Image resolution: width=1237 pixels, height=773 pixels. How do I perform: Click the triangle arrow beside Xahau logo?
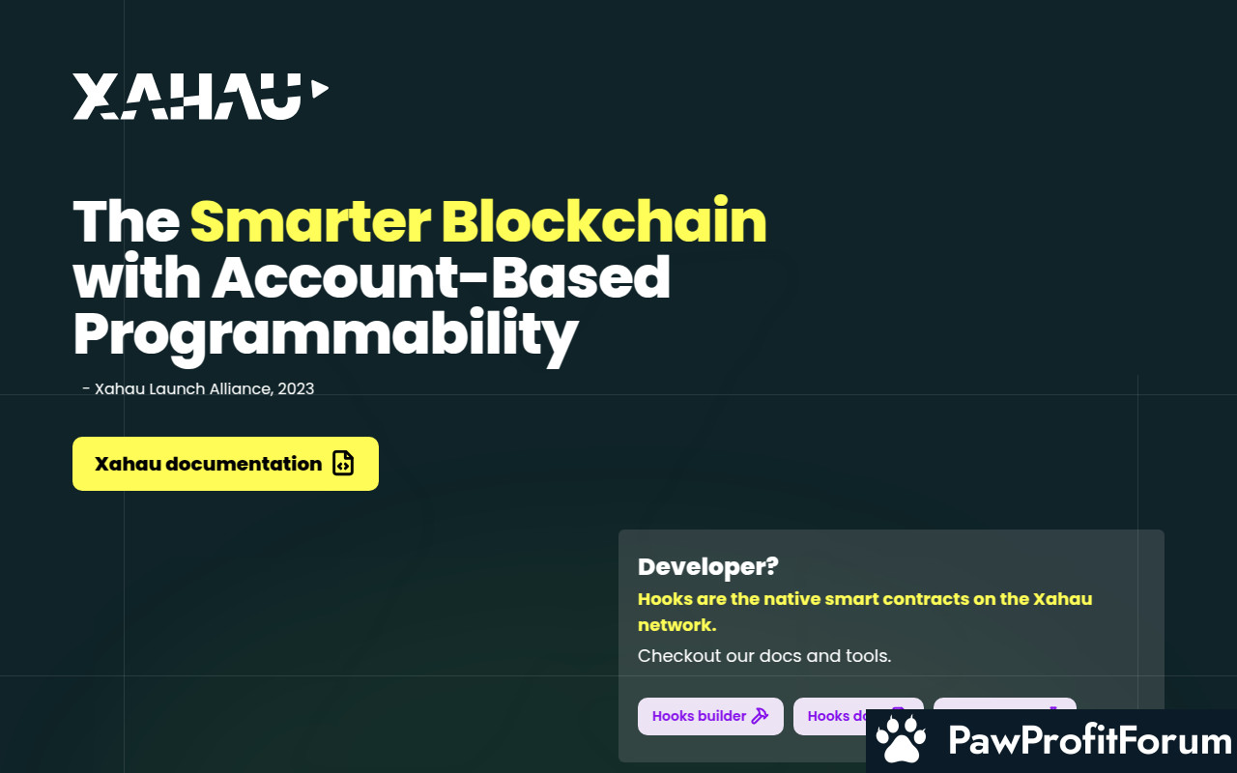319,89
